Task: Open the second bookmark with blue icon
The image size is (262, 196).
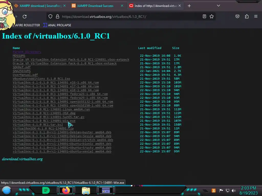Action: coord(57,25)
